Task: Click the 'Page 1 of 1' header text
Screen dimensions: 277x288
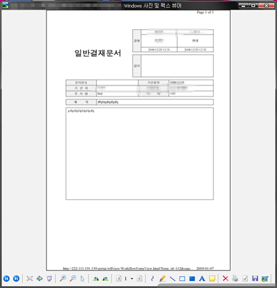Action: click(205, 12)
